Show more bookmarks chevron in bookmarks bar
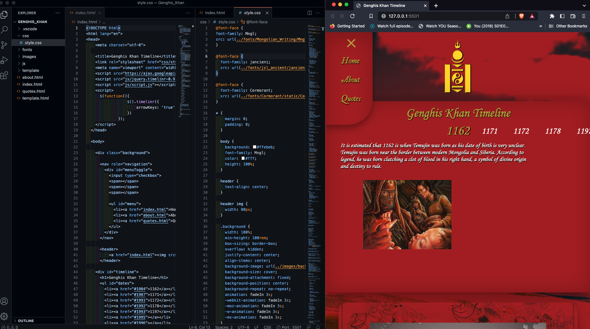 541,26
